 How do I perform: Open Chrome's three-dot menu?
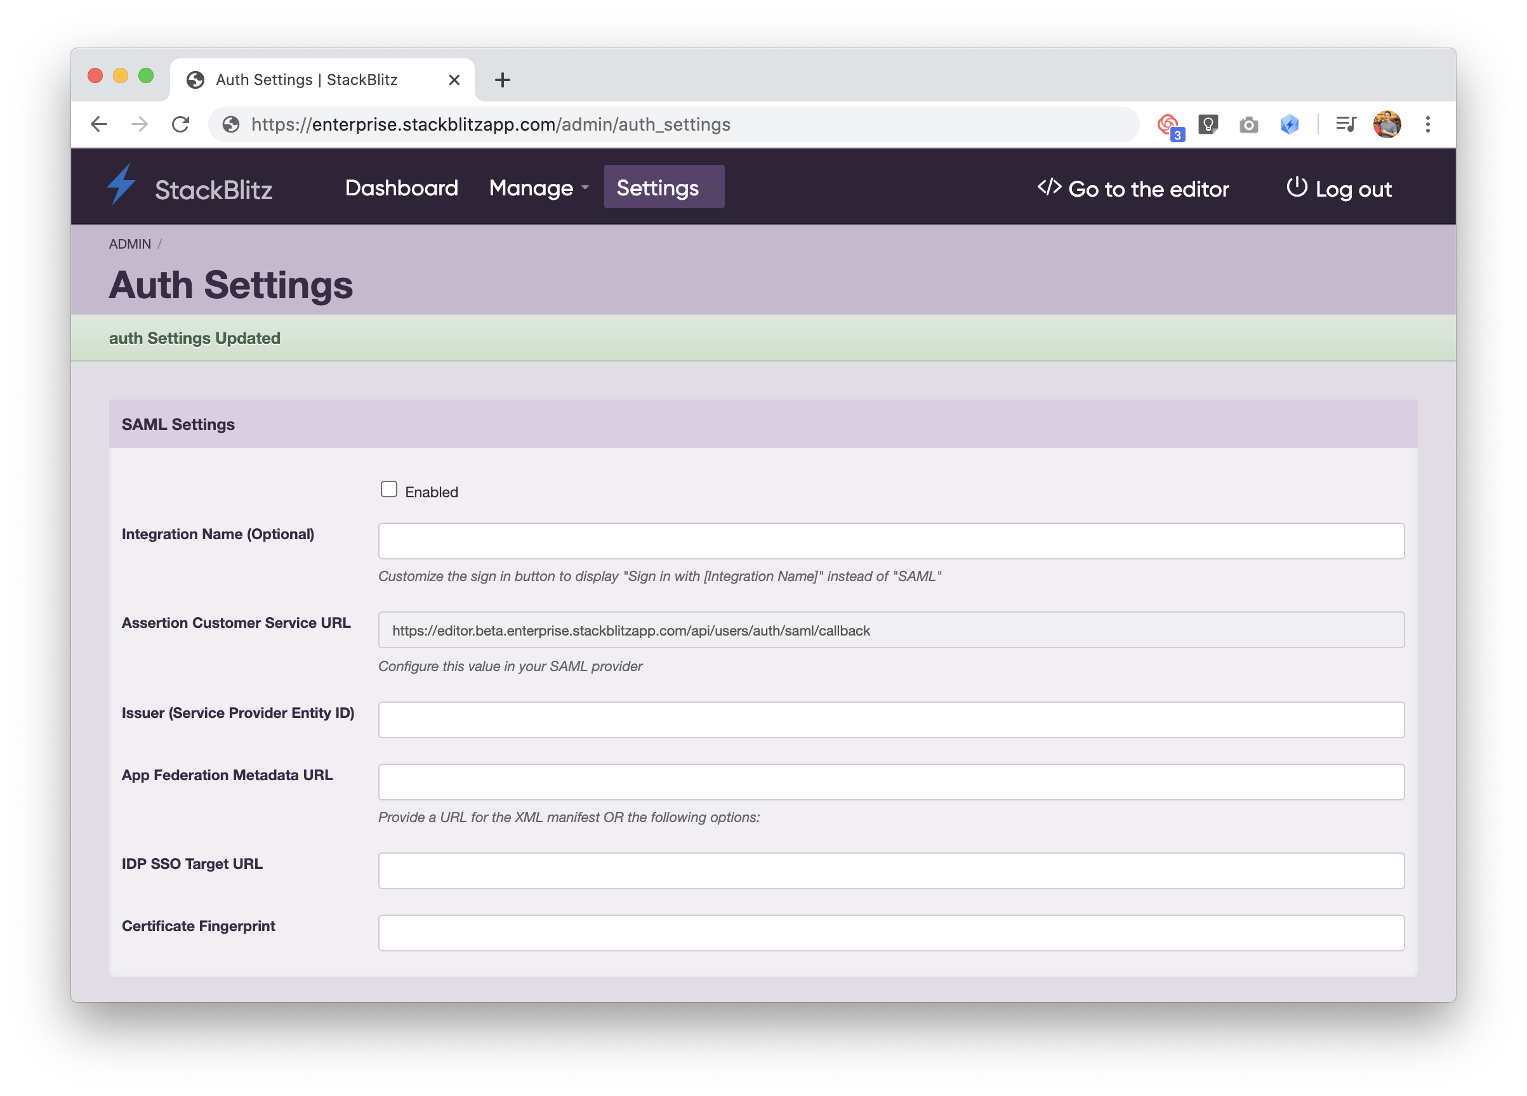(1427, 124)
